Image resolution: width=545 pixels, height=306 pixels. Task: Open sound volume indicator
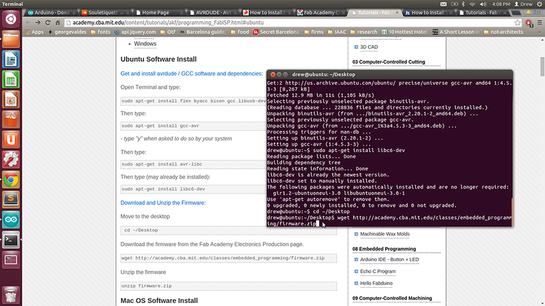coord(483,4)
